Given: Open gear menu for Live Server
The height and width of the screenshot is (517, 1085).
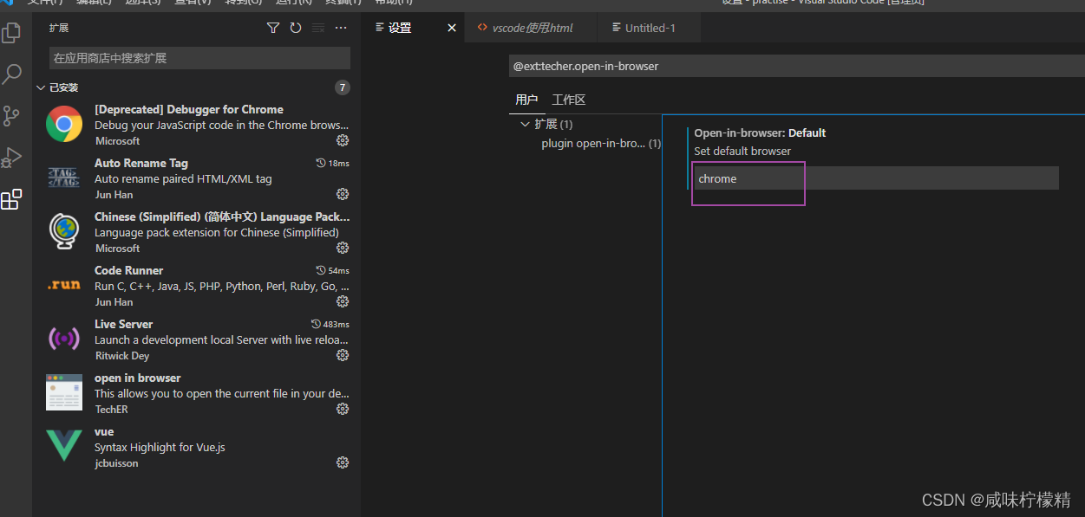Looking at the screenshot, I should [343, 355].
